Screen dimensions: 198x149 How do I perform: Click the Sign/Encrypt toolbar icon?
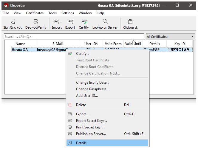click(13, 21)
